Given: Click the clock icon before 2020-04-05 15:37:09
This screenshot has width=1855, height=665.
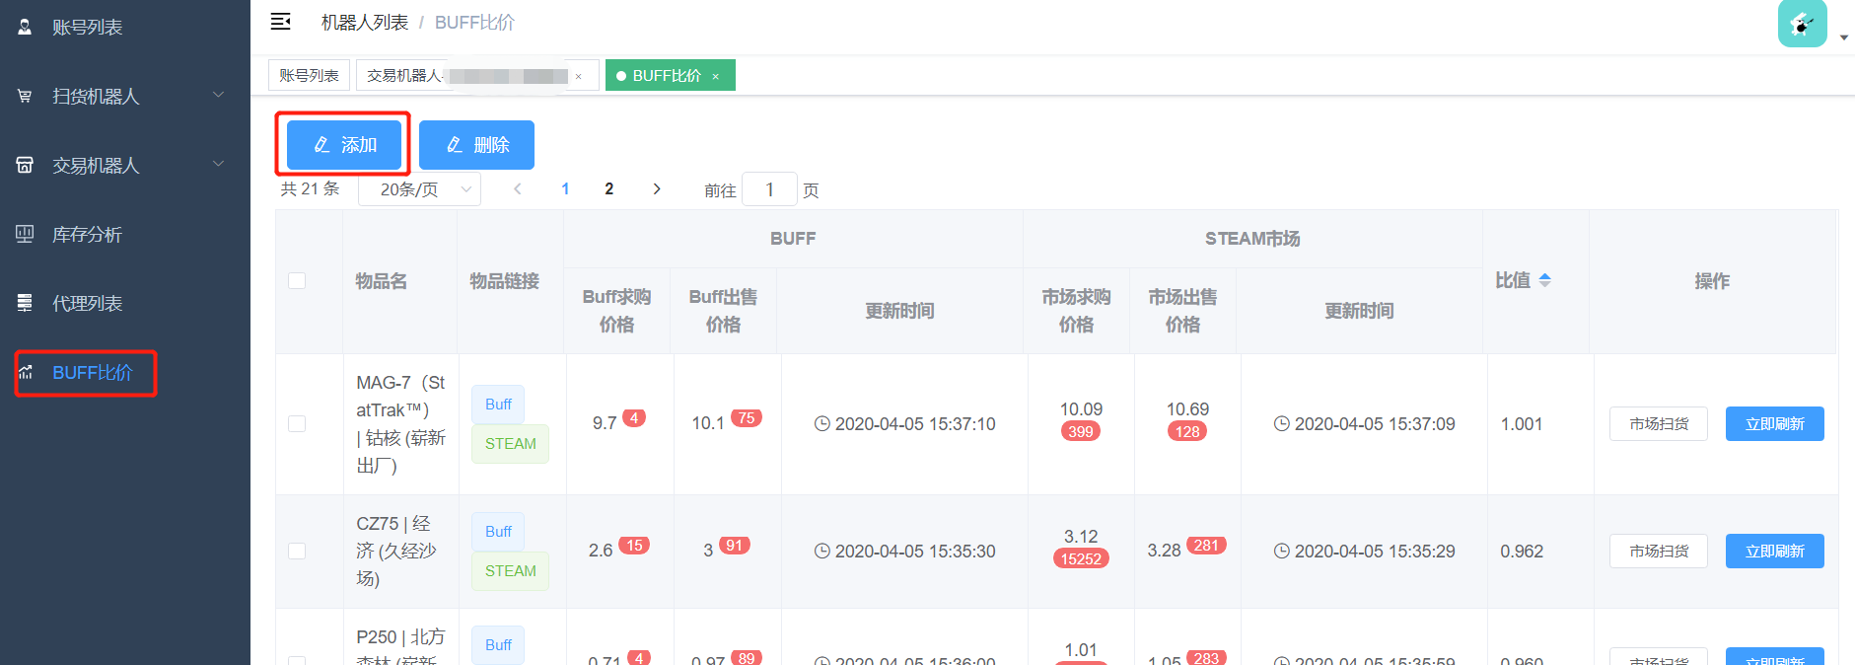Looking at the screenshot, I should [1282, 423].
